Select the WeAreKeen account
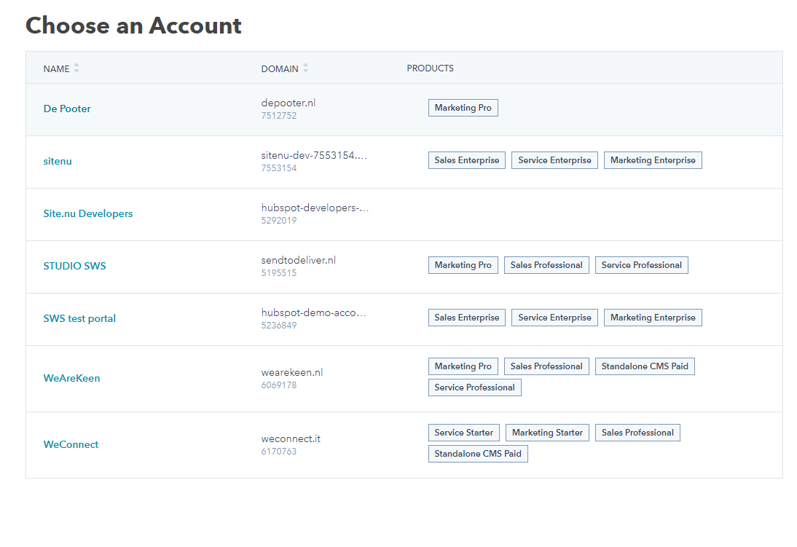 (71, 378)
